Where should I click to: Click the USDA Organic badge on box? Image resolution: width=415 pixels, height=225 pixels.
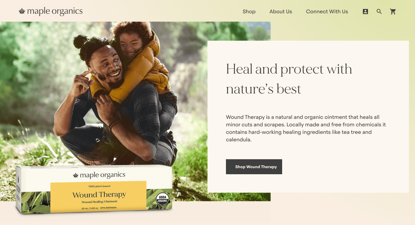pyautogui.click(x=162, y=199)
